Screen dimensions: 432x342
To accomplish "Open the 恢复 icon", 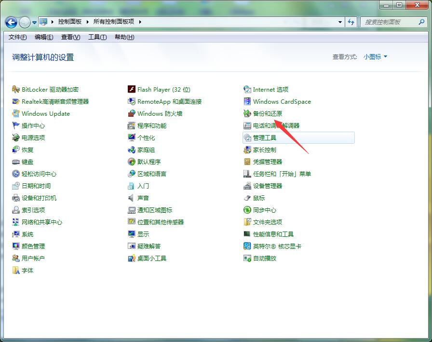I will (x=16, y=150).
